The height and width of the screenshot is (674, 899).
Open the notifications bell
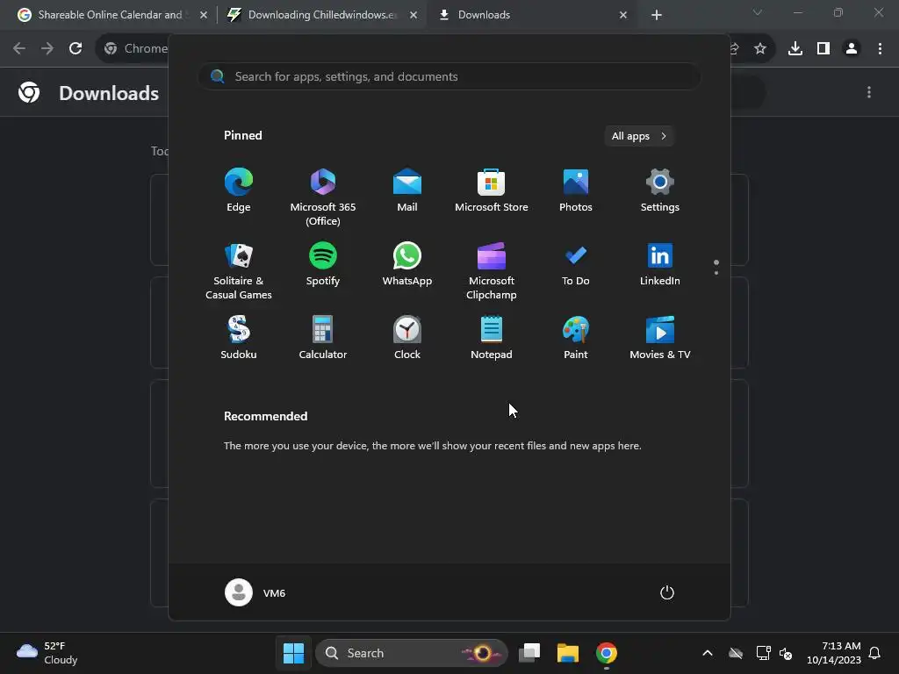click(x=874, y=653)
